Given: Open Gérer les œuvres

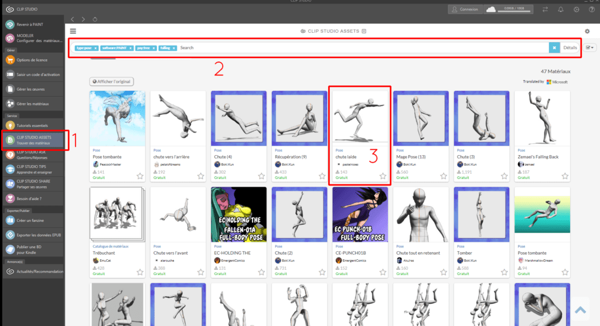Looking at the screenshot, I should point(33,89).
